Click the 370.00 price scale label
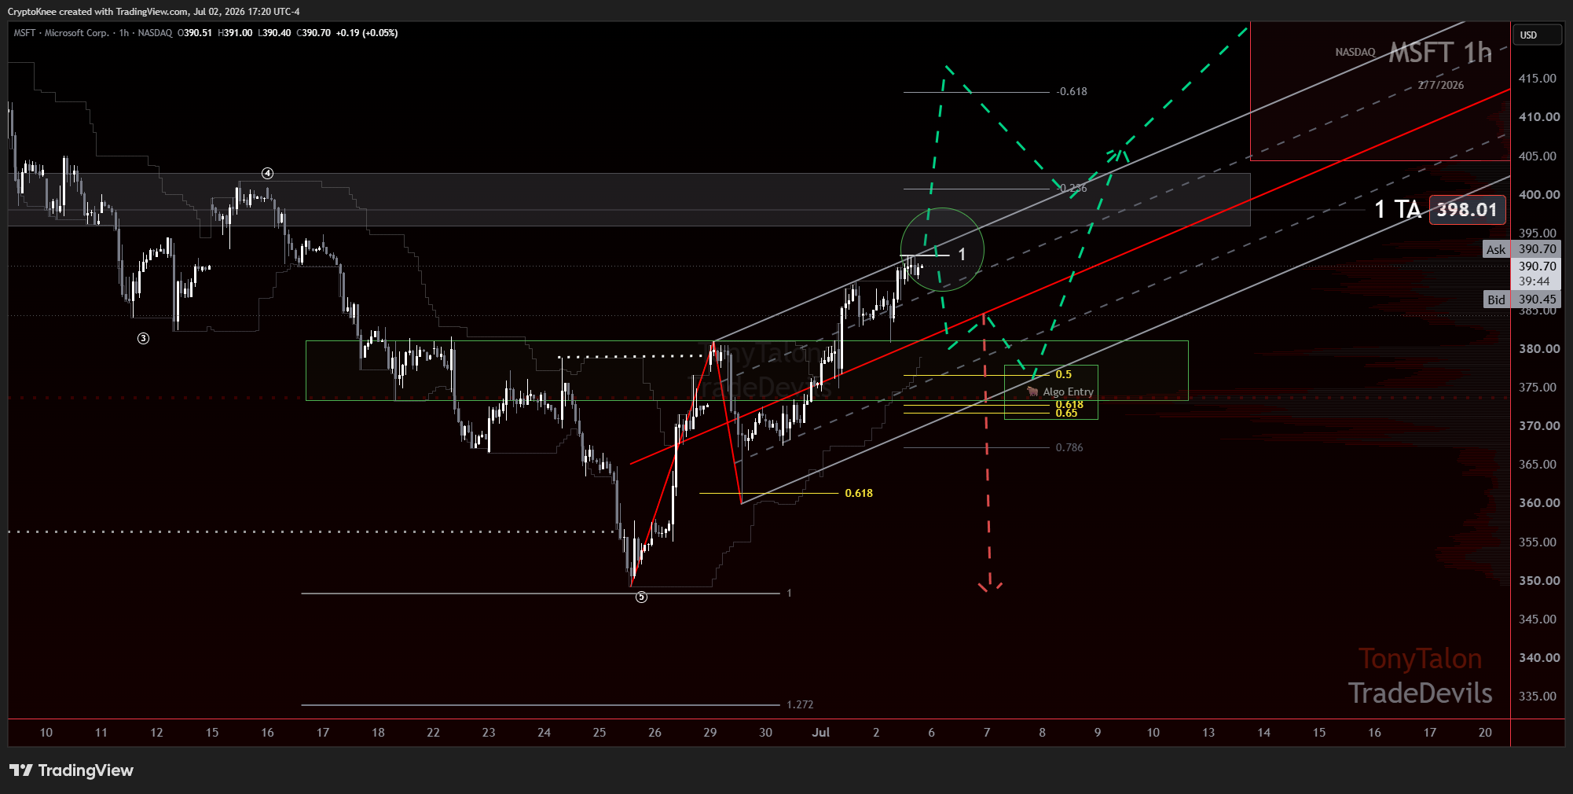Screen dimensions: 1573x794 click(x=1539, y=426)
